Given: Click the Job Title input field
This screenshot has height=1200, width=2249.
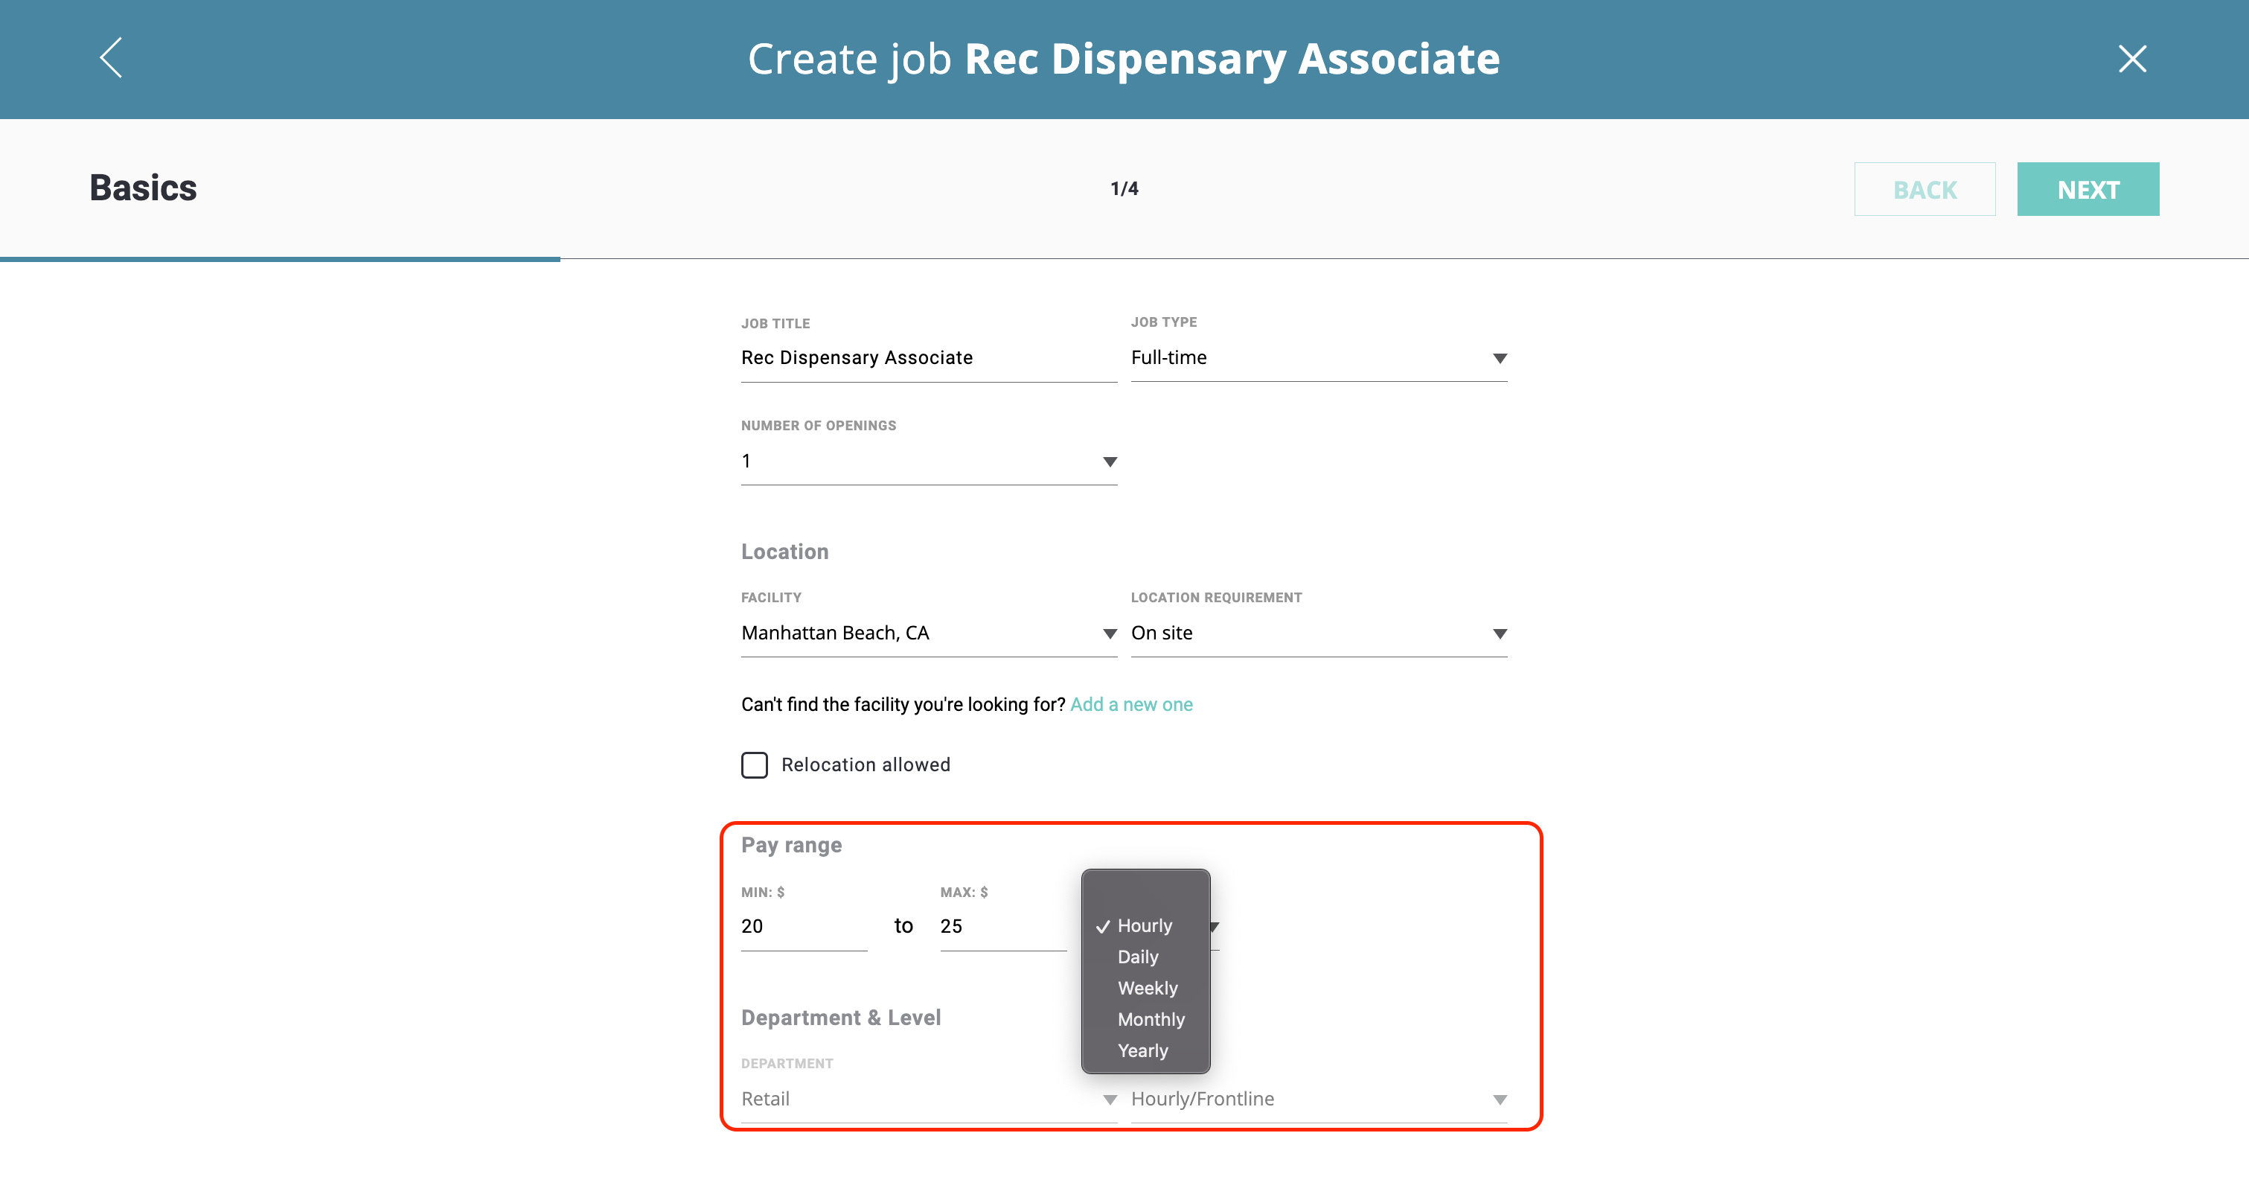Looking at the screenshot, I should [x=927, y=357].
